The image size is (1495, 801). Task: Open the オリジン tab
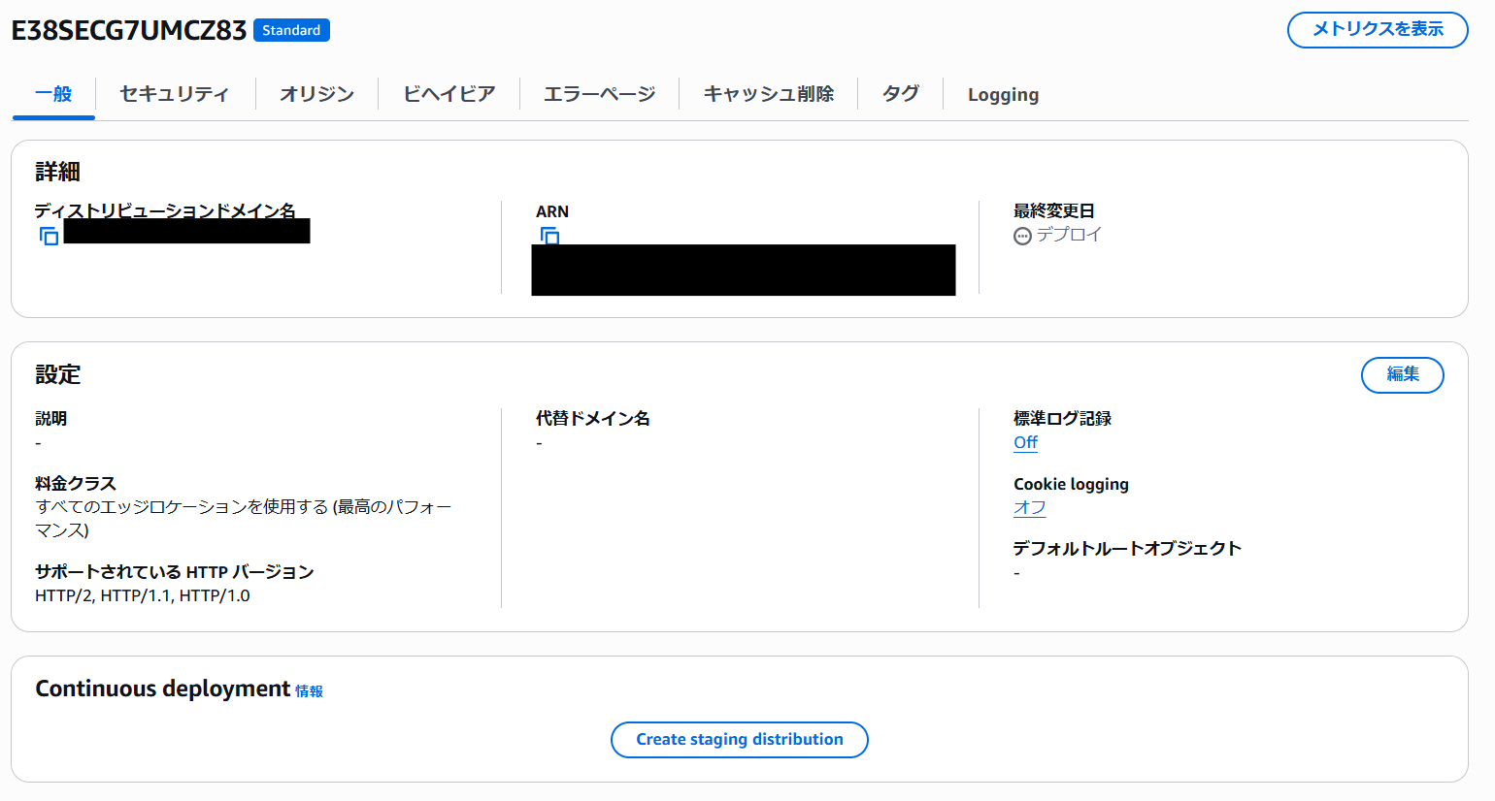coord(316,94)
